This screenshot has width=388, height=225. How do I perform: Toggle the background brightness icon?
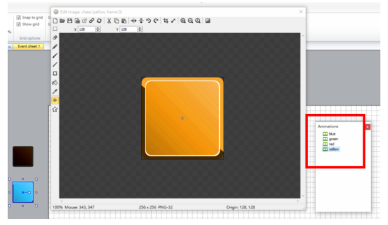click(208, 21)
